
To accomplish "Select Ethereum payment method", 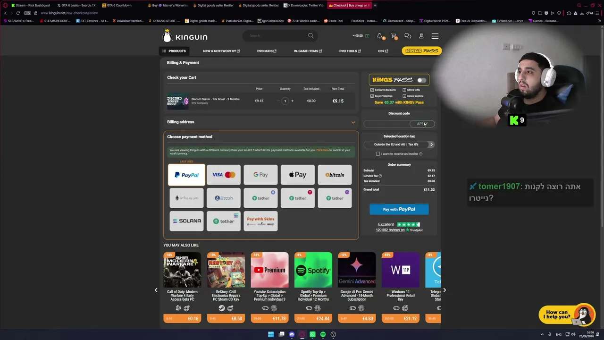I will (186, 198).
